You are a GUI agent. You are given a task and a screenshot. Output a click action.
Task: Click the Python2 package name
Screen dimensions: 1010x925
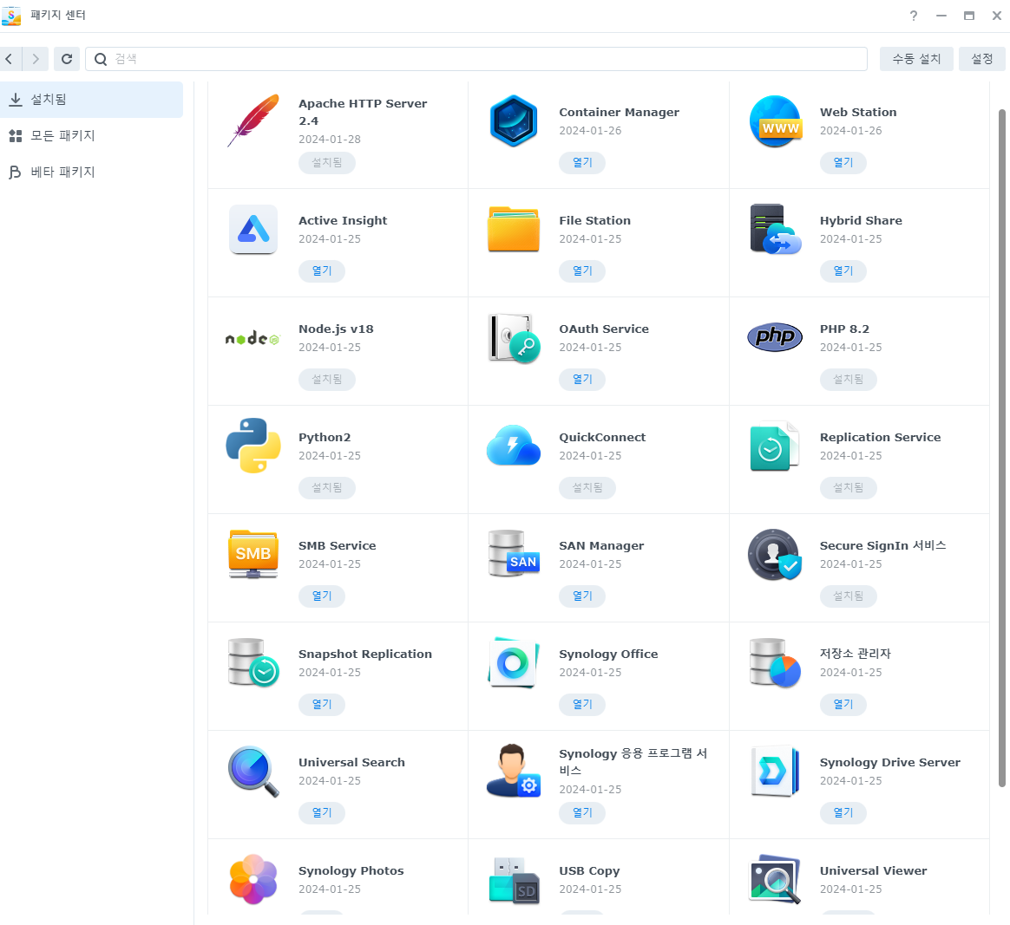coord(325,438)
